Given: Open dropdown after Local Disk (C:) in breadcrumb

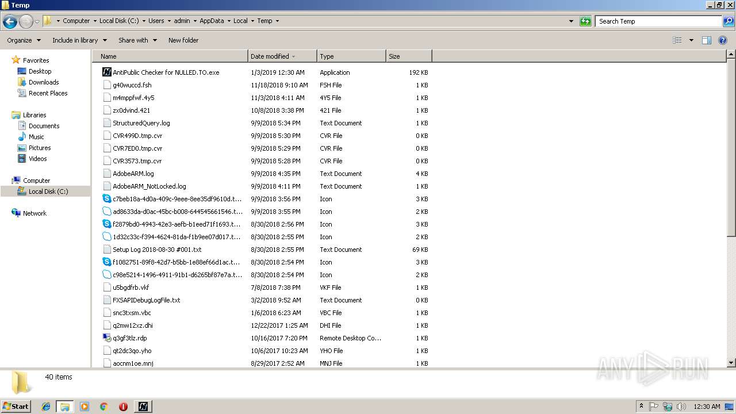Looking at the screenshot, I should pos(144,21).
